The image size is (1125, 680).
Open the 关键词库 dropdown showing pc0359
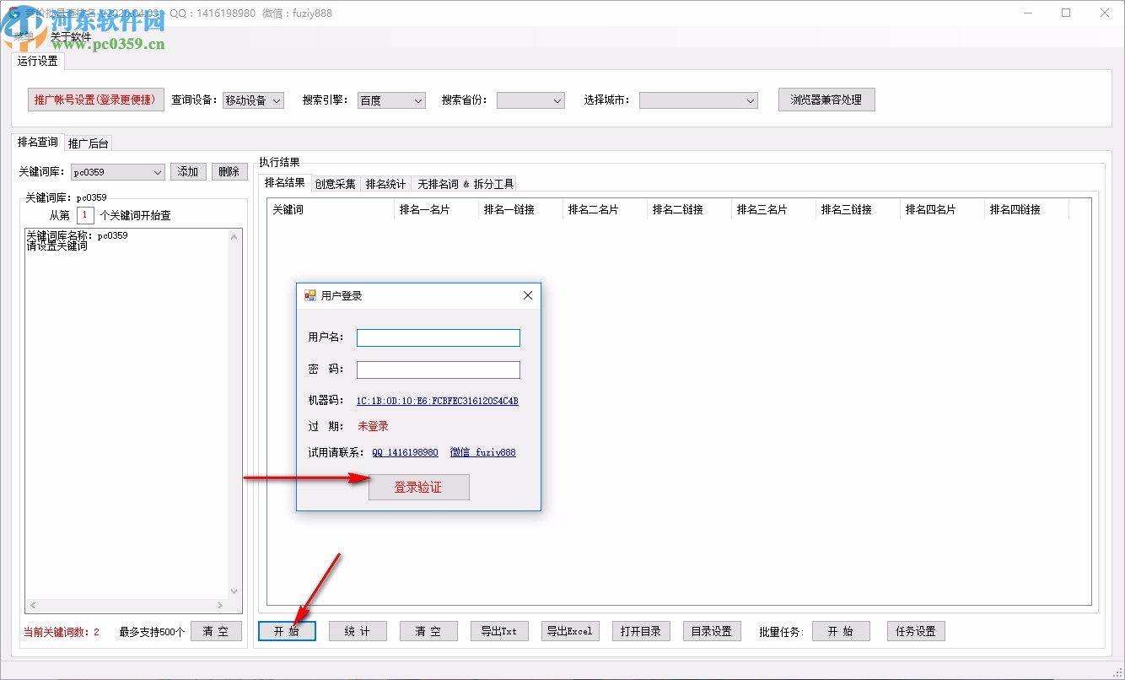pos(116,171)
